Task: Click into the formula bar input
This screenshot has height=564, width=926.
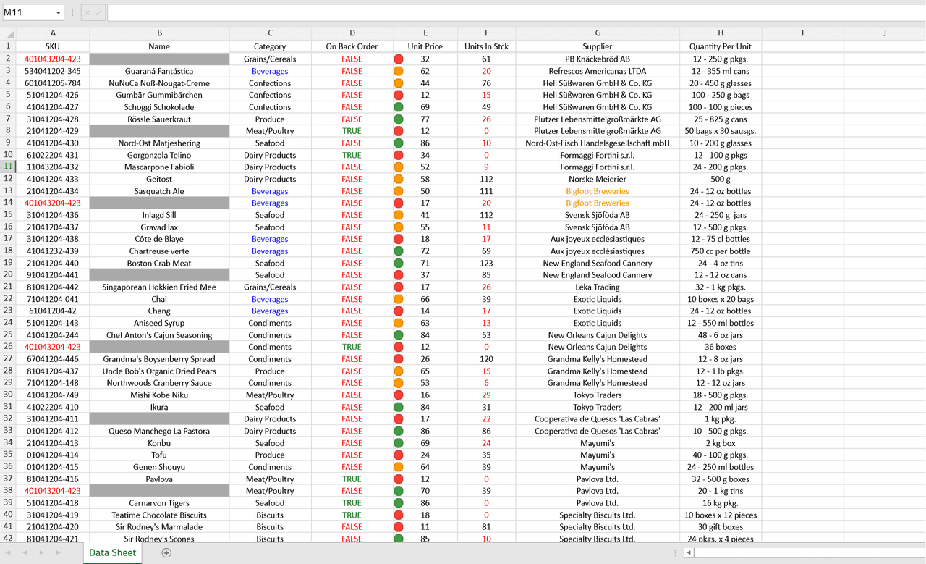Action: (x=516, y=13)
